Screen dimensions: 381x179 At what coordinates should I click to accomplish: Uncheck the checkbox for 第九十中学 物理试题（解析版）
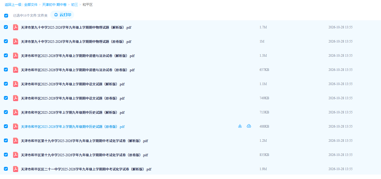[6, 27]
